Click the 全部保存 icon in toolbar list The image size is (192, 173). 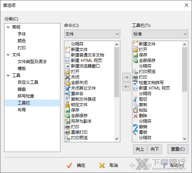click(135, 61)
